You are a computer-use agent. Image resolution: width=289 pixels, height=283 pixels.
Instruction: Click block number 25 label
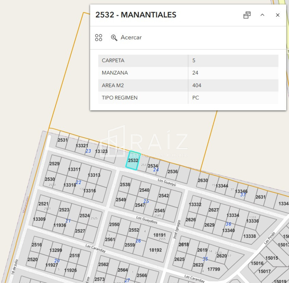tap(146, 201)
